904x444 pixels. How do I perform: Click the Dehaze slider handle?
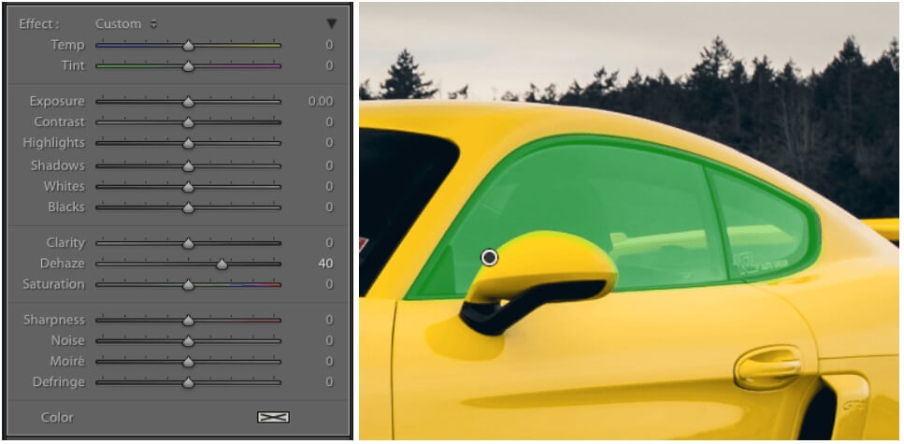coord(222,265)
